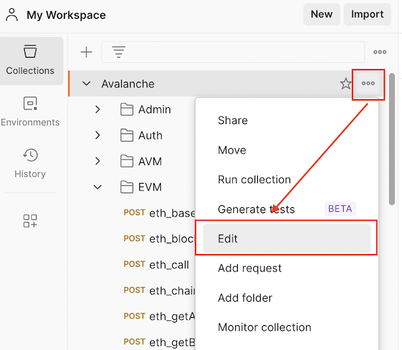Click the workspace user profile icon
The image size is (402, 350).
tap(12, 14)
